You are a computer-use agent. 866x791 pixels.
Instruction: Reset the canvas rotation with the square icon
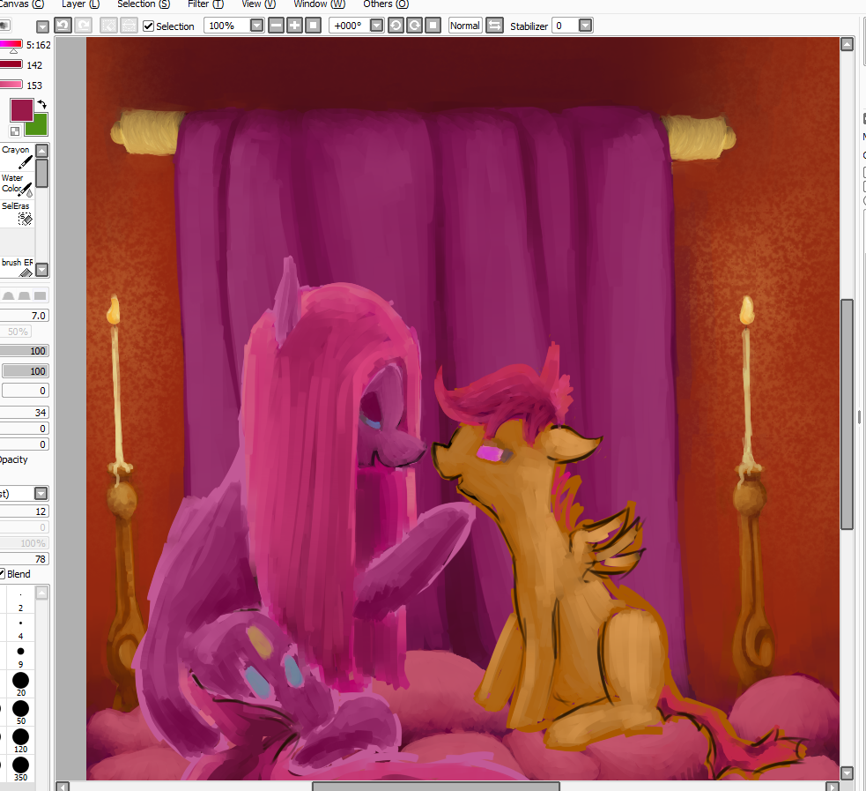pos(433,26)
